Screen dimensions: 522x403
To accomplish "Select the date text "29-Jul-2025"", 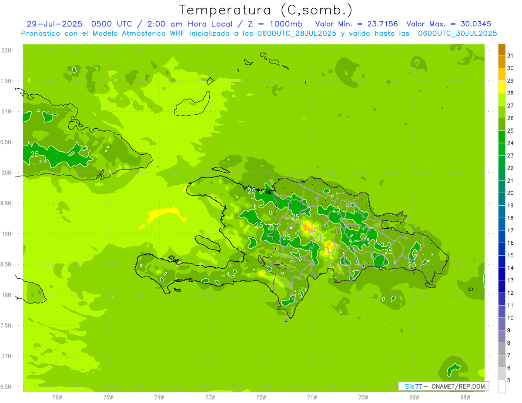I will [x=54, y=24].
